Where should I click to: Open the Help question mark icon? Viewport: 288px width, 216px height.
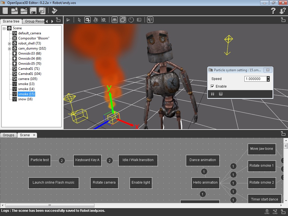[273, 11]
